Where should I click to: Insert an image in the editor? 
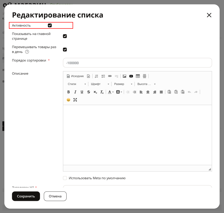pyautogui.click(x=124, y=76)
